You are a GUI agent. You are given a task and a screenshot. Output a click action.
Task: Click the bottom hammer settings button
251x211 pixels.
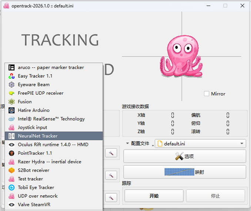[111, 197]
